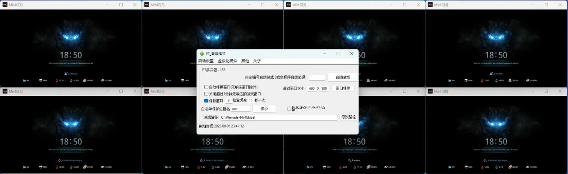568x174 pixels.
Task: Click the bag weight icon in Mir4G[1]
Action: click(84, 80)
